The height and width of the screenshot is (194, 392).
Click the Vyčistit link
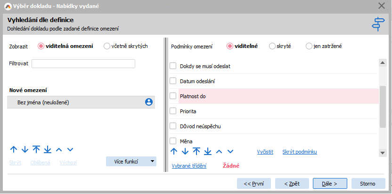click(265, 152)
